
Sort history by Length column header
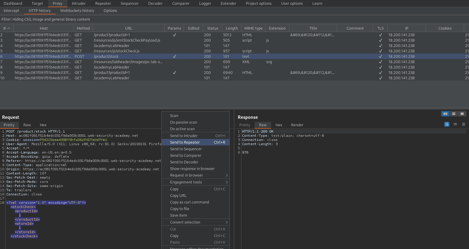pyautogui.click(x=232, y=28)
